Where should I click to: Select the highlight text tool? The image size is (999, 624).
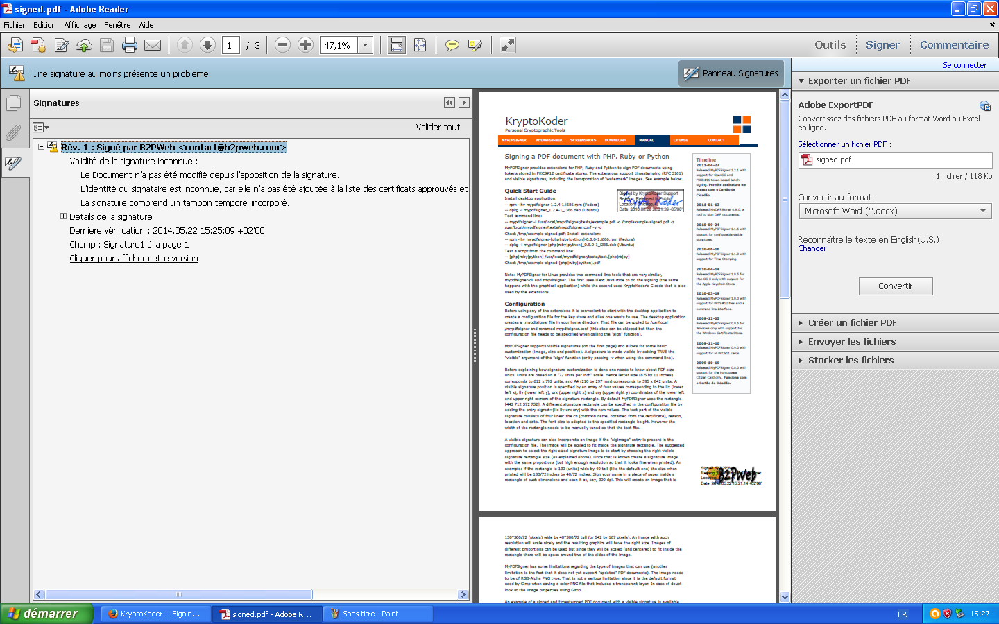pyautogui.click(x=475, y=46)
